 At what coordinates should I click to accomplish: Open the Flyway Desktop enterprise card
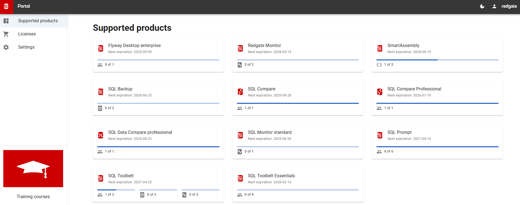coord(158,55)
